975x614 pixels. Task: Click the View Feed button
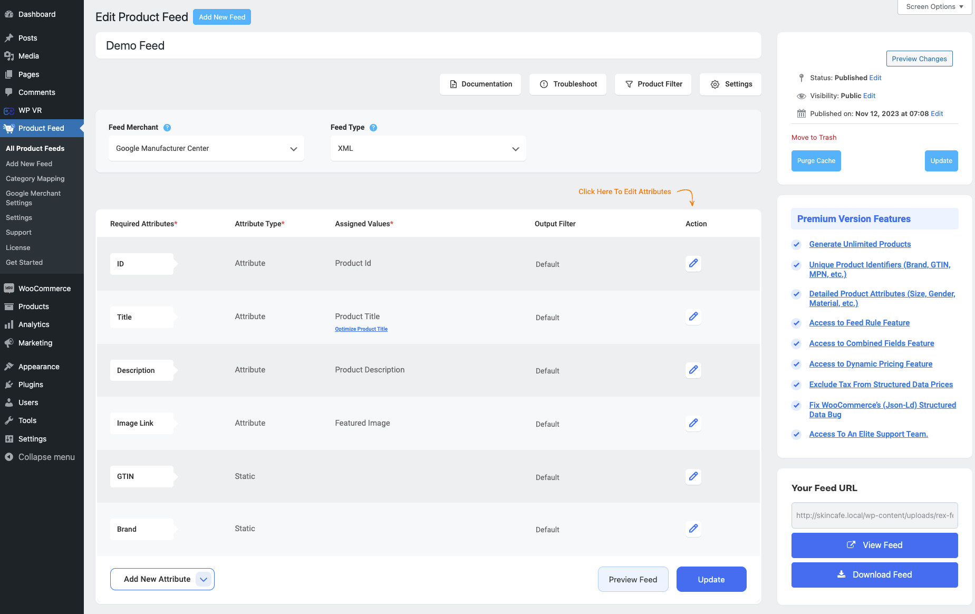tap(874, 545)
